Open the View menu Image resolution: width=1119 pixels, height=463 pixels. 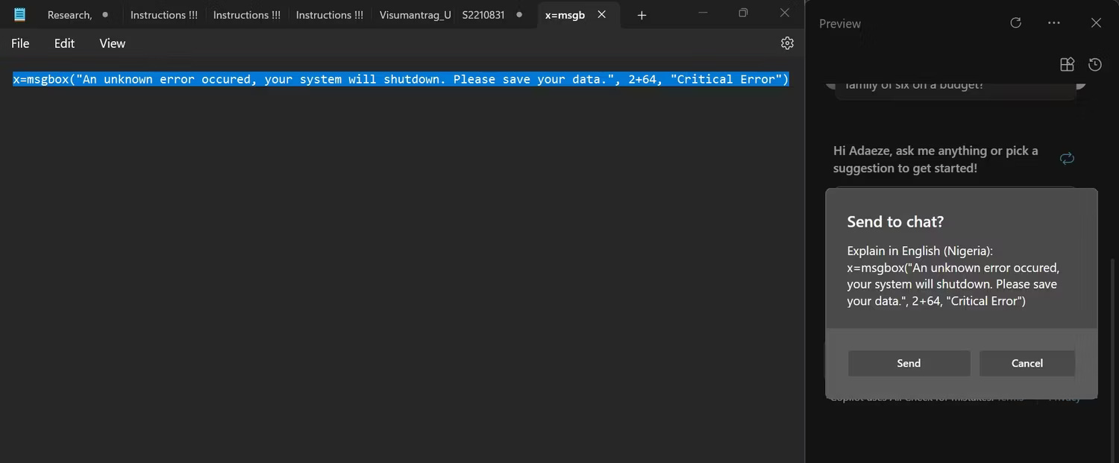(x=113, y=43)
